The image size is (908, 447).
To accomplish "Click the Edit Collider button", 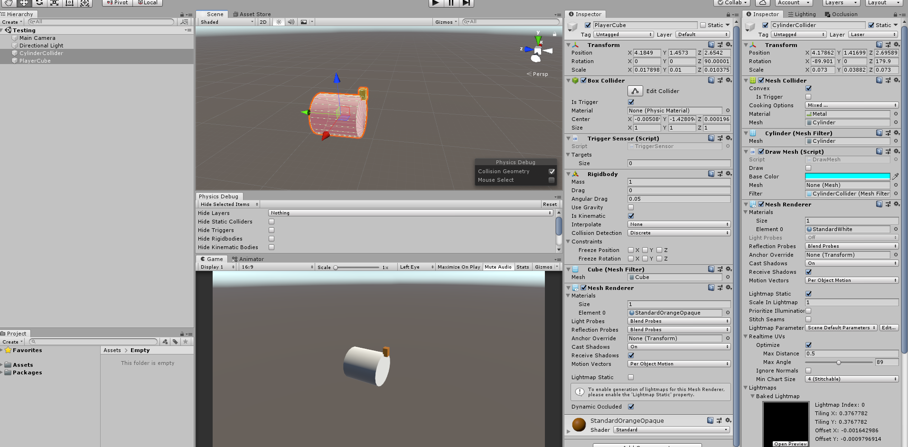I will click(635, 91).
